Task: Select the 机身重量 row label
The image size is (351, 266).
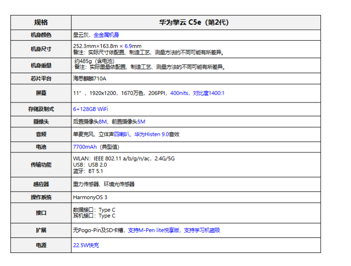Action: (x=41, y=65)
